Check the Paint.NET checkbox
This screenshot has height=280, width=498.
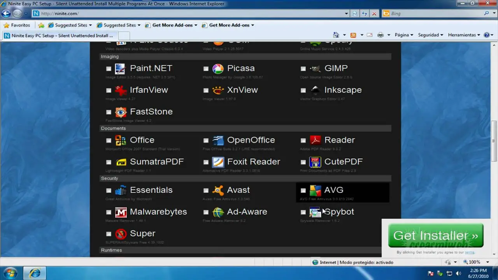tap(109, 69)
